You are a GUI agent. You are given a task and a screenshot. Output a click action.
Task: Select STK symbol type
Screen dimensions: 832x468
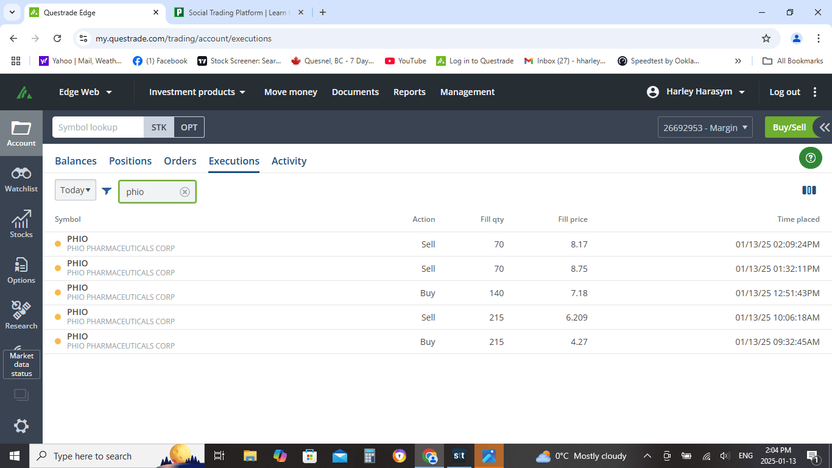pos(159,127)
